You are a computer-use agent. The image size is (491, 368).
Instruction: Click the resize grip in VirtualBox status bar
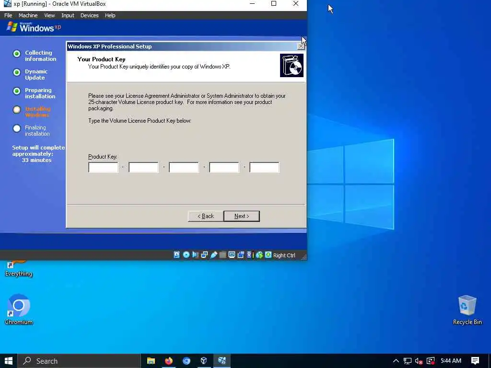tap(304, 257)
